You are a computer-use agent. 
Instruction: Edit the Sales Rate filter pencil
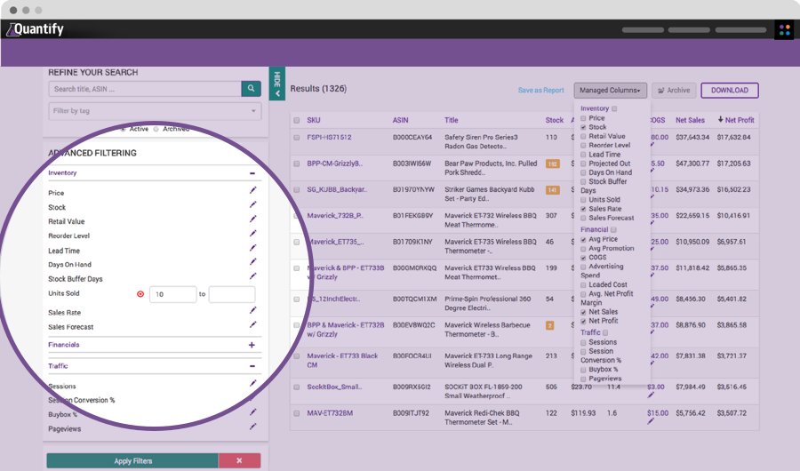pyautogui.click(x=252, y=310)
